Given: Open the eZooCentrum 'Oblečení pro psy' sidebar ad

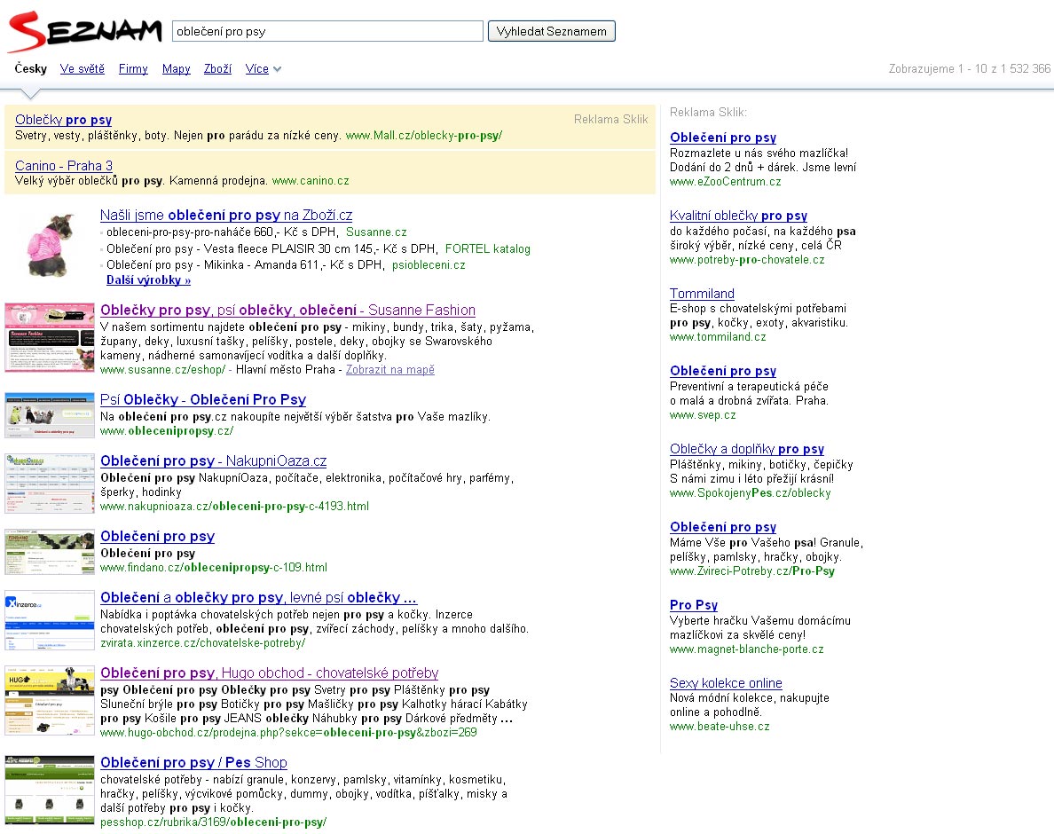Looking at the screenshot, I should click(722, 138).
